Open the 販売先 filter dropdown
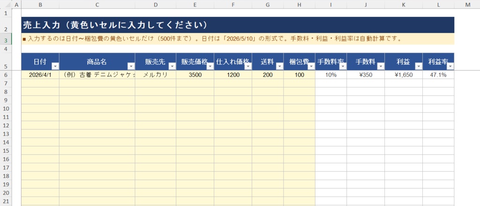Screen dimensions: 480x206 coord(172,66)
